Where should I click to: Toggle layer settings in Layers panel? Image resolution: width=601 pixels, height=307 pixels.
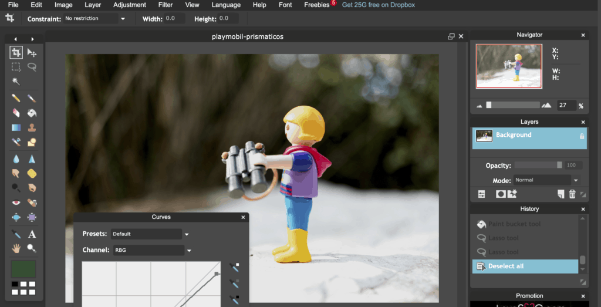coord(481,194)
